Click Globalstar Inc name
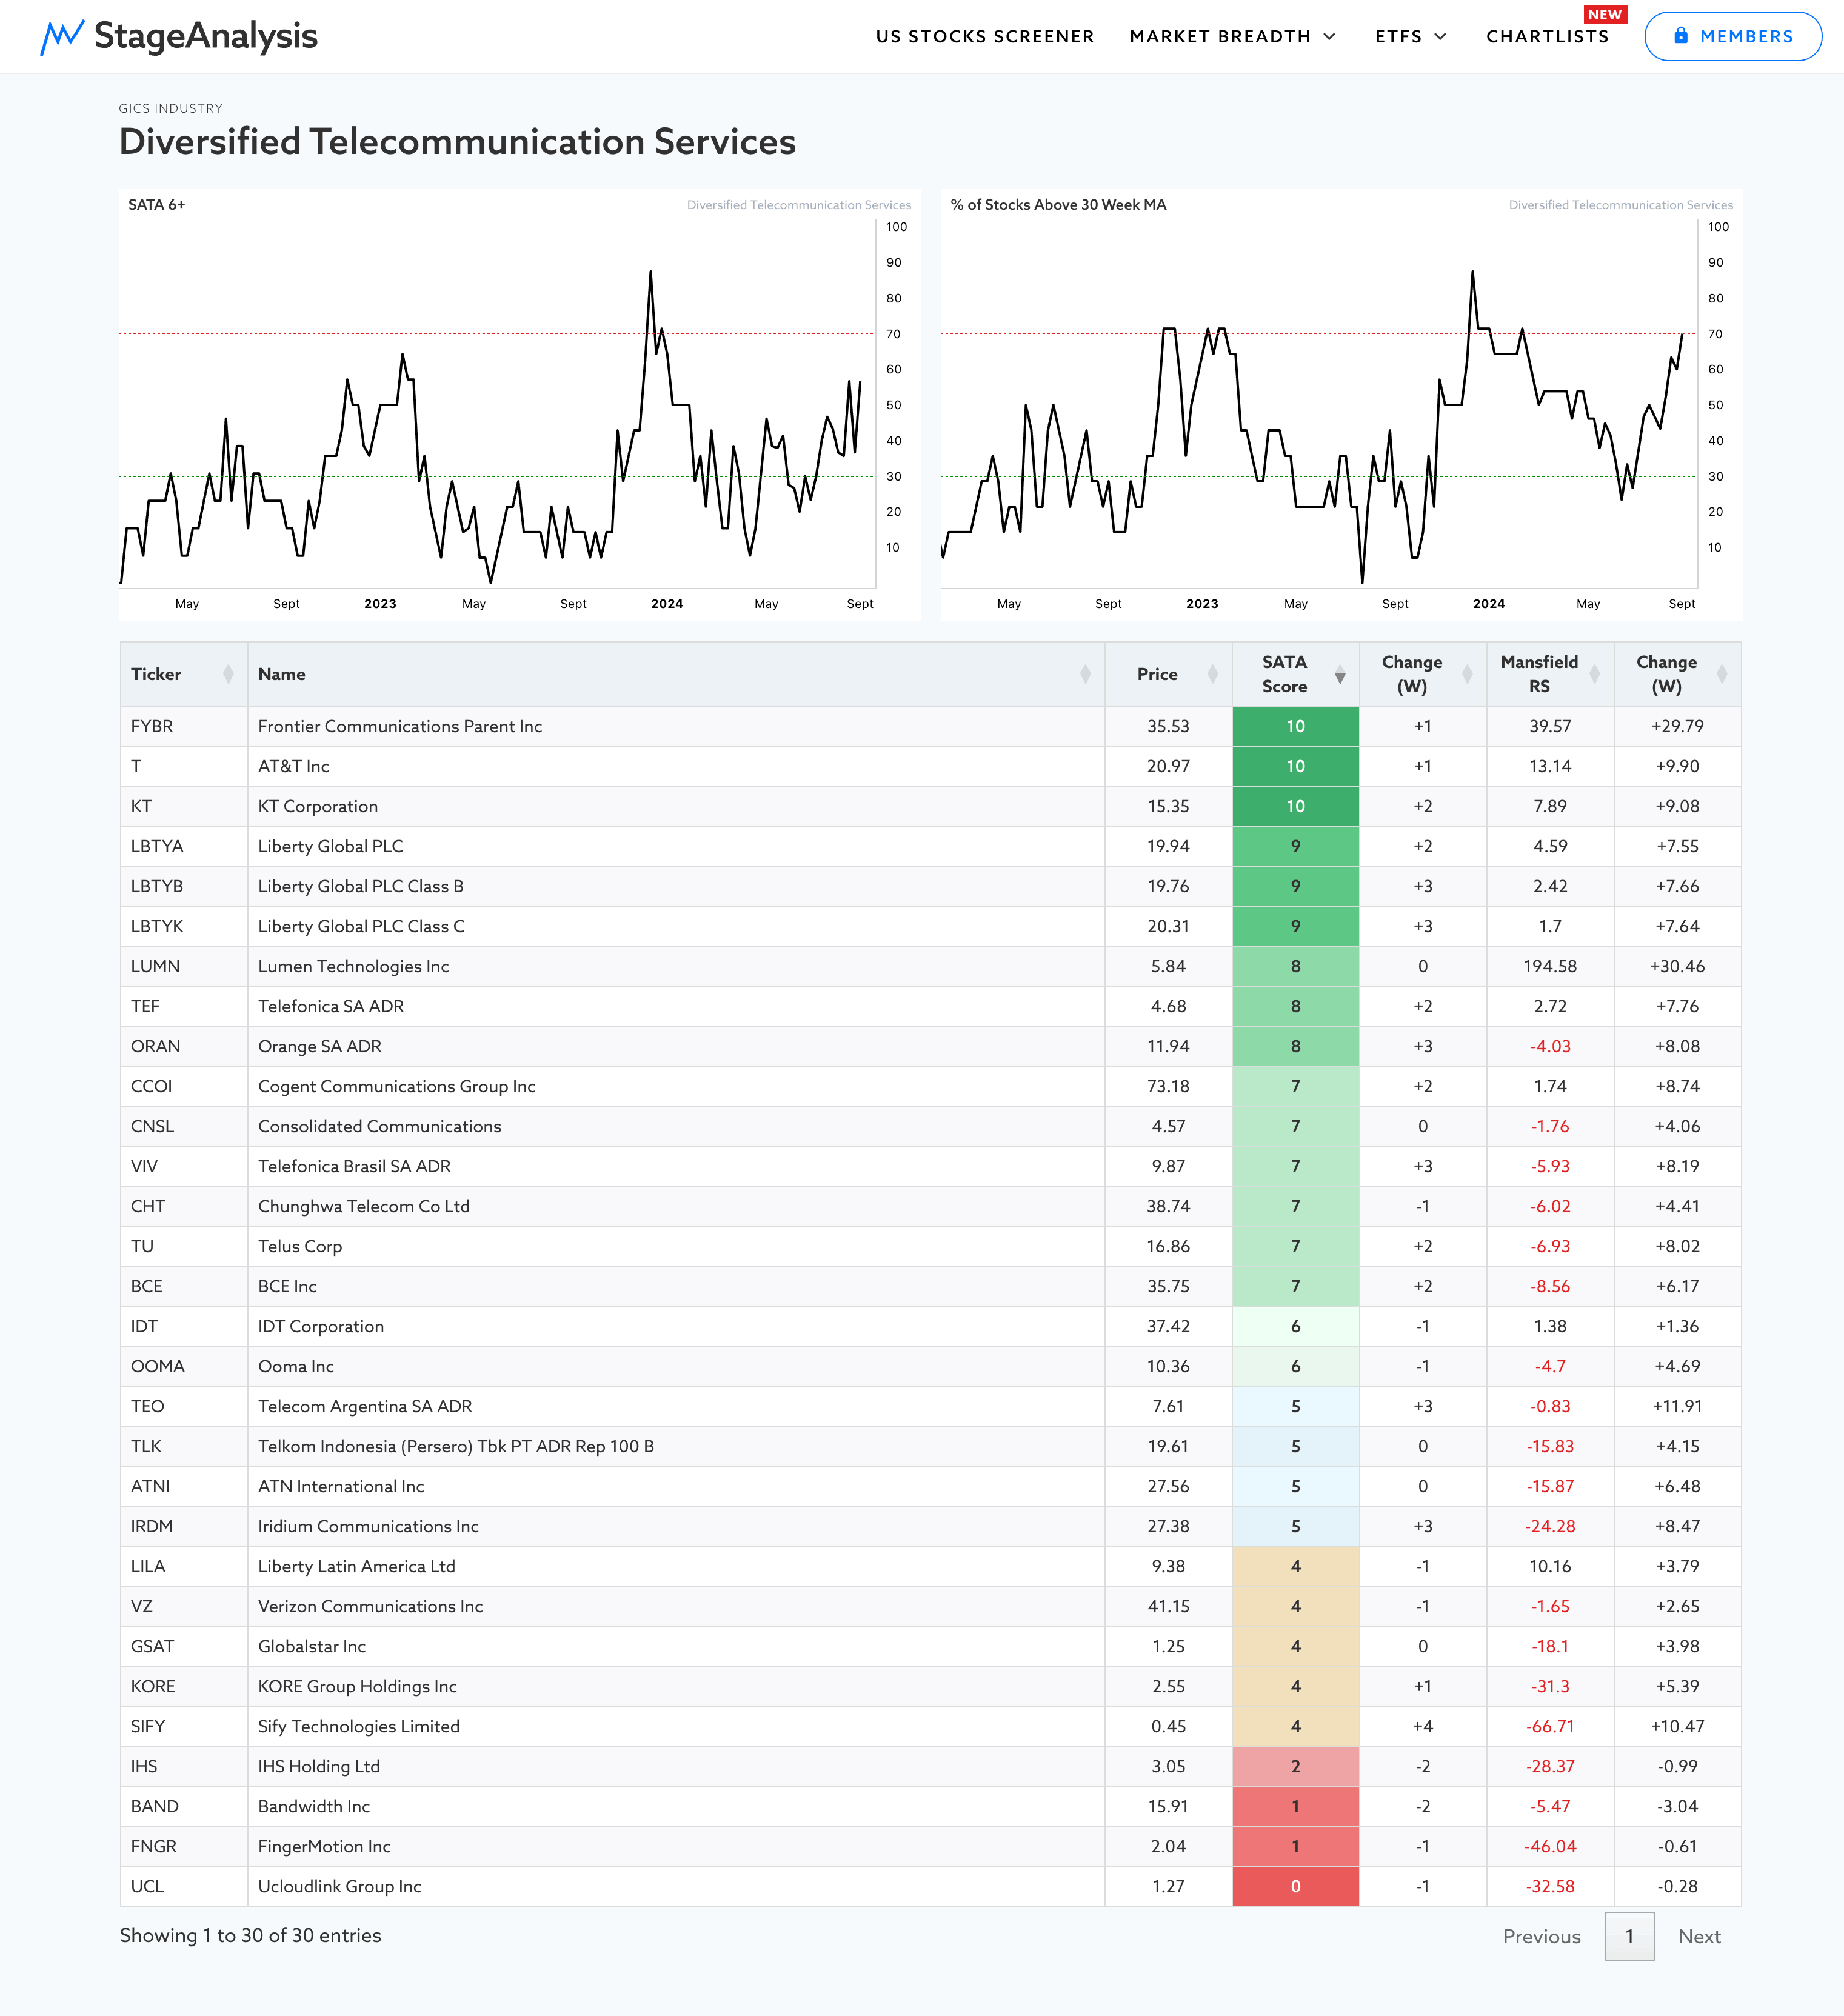 click(312, 1646)
